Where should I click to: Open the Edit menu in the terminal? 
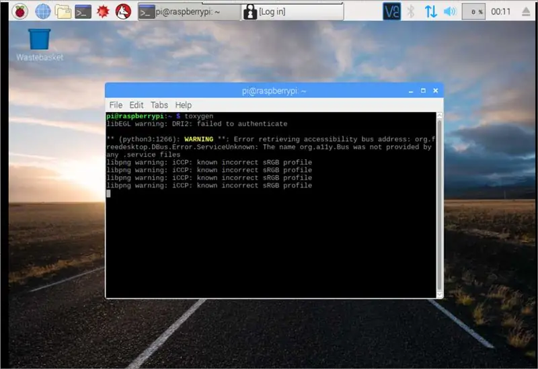pyautogui.click(x=137, y=105)
